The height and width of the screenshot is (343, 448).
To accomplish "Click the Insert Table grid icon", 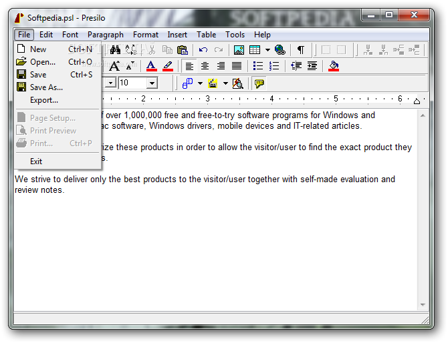I will point(255,50).
